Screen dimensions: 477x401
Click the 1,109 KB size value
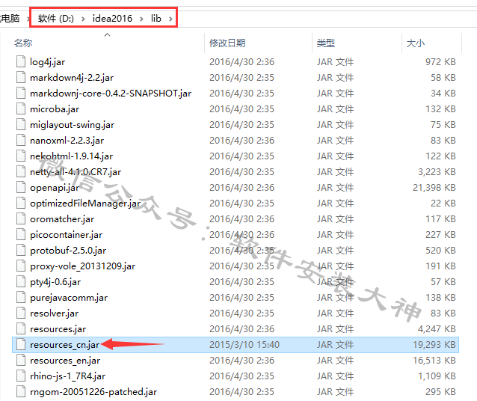pyautogui.click(x=437, y=376)
